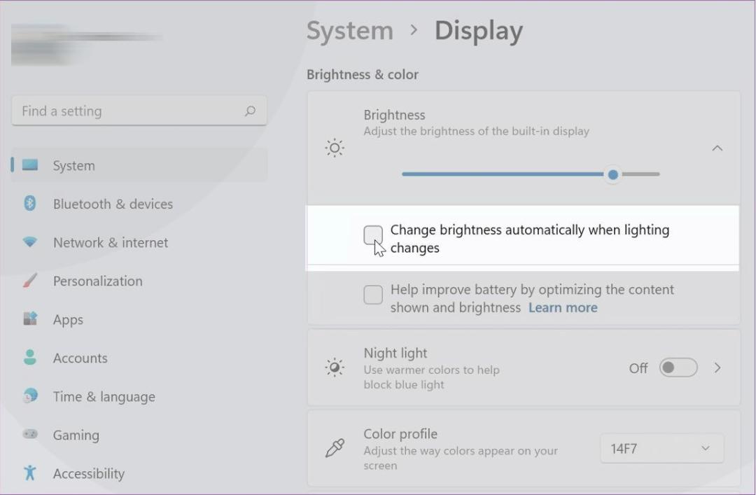The image size is (756, 495).
Task: Enable automatic brightness when lighting changes
Action: (373, 235)
